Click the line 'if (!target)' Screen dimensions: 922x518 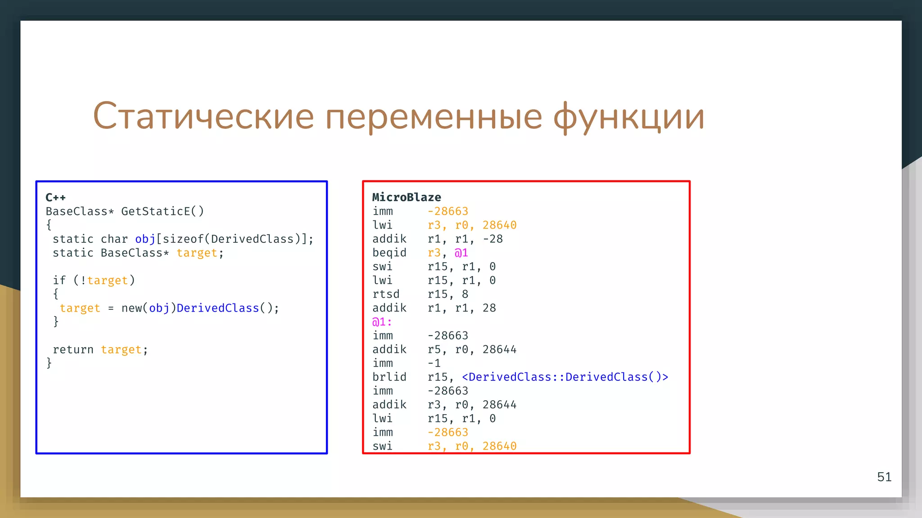(x=94, y=280)
